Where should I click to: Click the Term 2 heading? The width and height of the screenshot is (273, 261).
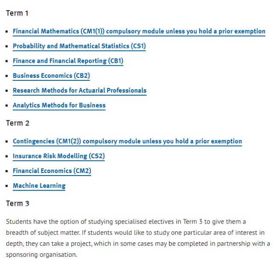point(17,123)
